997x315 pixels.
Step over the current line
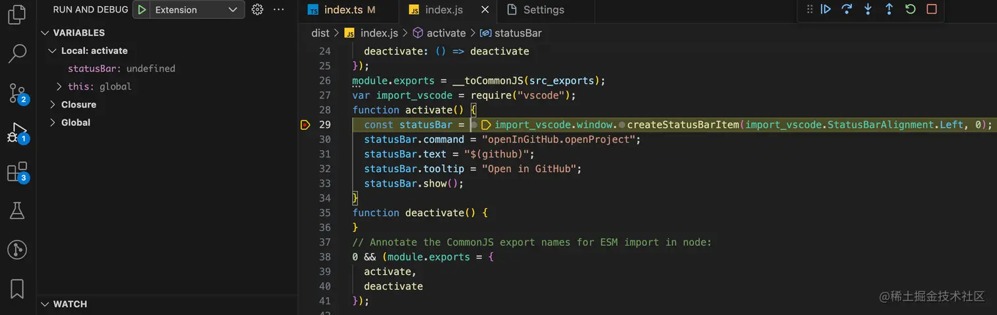[x=847, y=9]
